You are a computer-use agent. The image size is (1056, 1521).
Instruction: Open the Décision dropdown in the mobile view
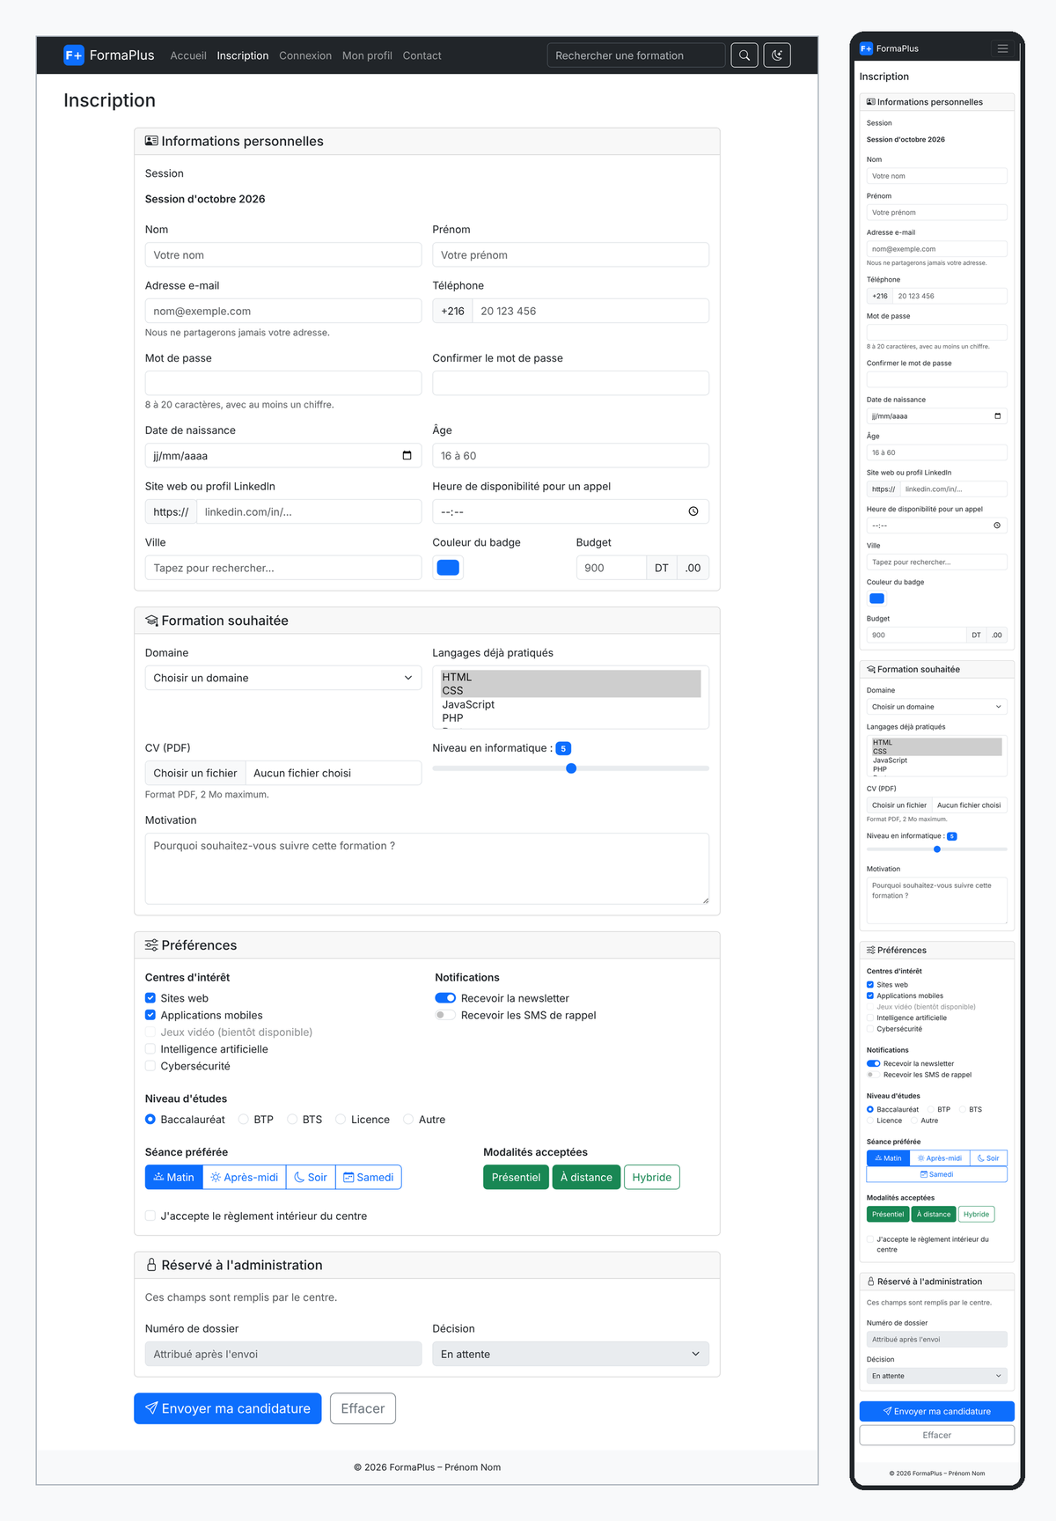coord(937,1376)
